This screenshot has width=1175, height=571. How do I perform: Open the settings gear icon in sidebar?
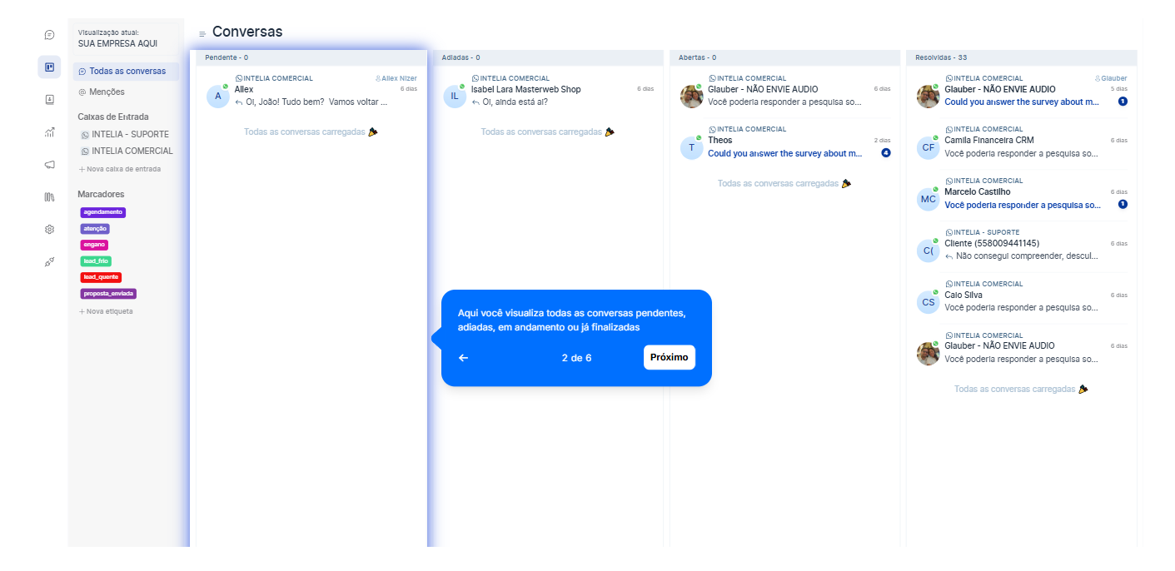tap(49, 229)
